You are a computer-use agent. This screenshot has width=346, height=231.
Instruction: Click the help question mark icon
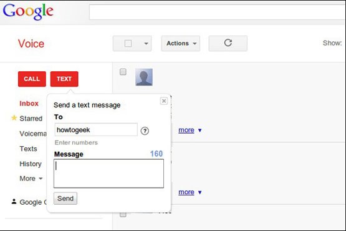point(145,131)
